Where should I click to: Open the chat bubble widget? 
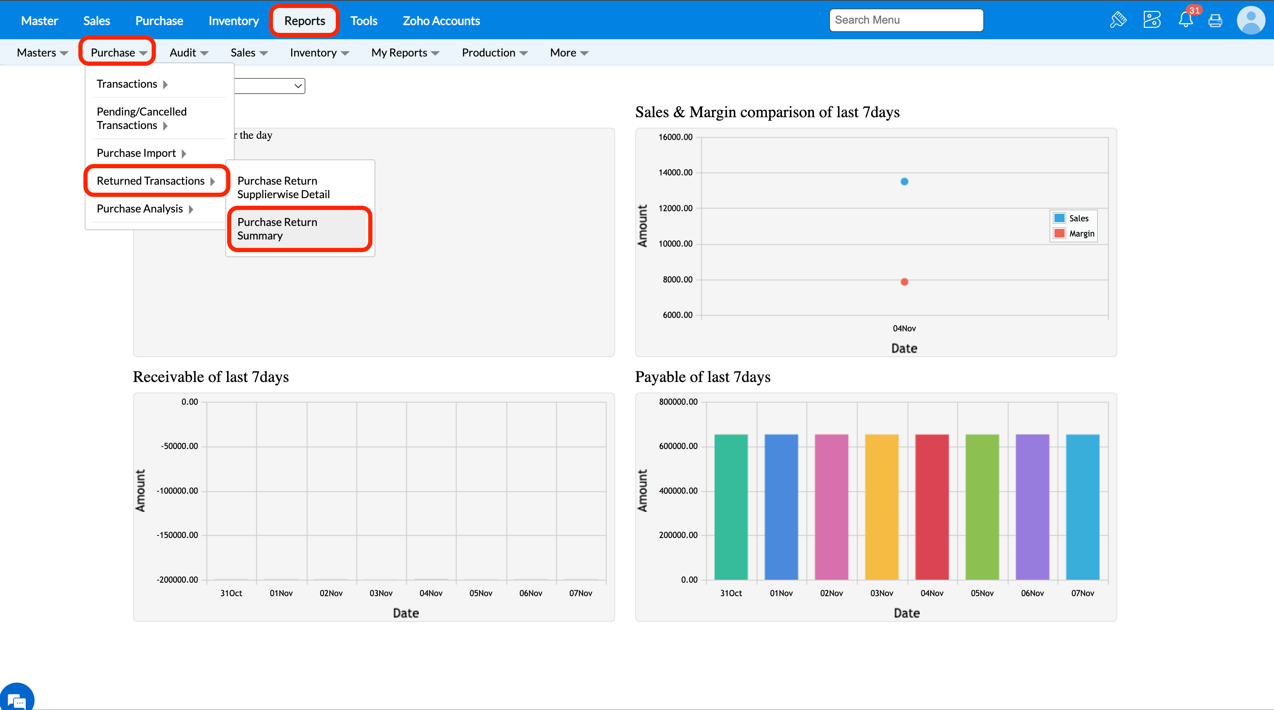coord(17,699)
